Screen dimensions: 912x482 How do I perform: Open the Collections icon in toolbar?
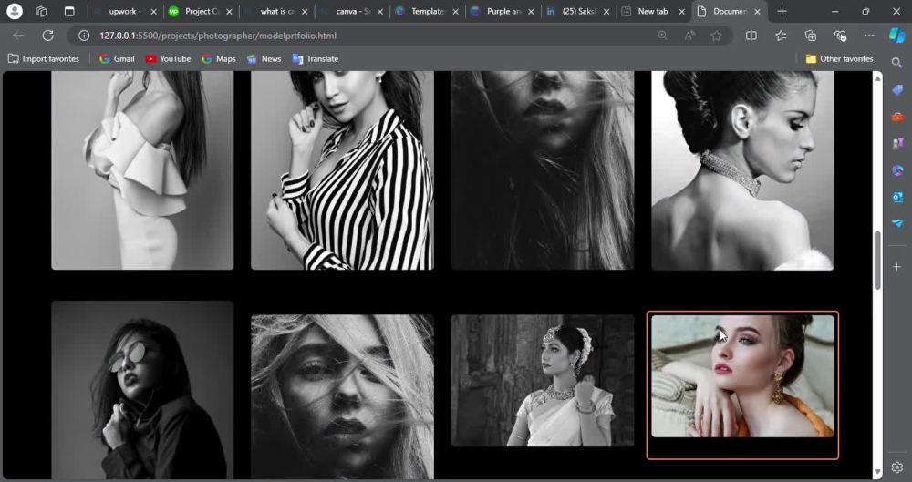pyautogui.click(x=810, y=36)
